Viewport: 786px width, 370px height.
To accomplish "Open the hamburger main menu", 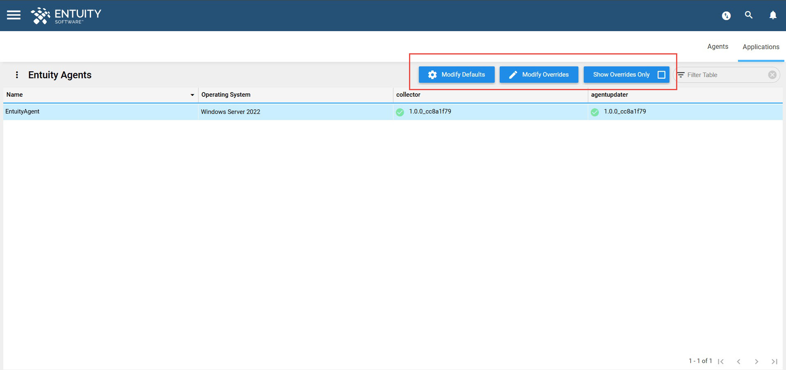I will (x=14, y=15).
